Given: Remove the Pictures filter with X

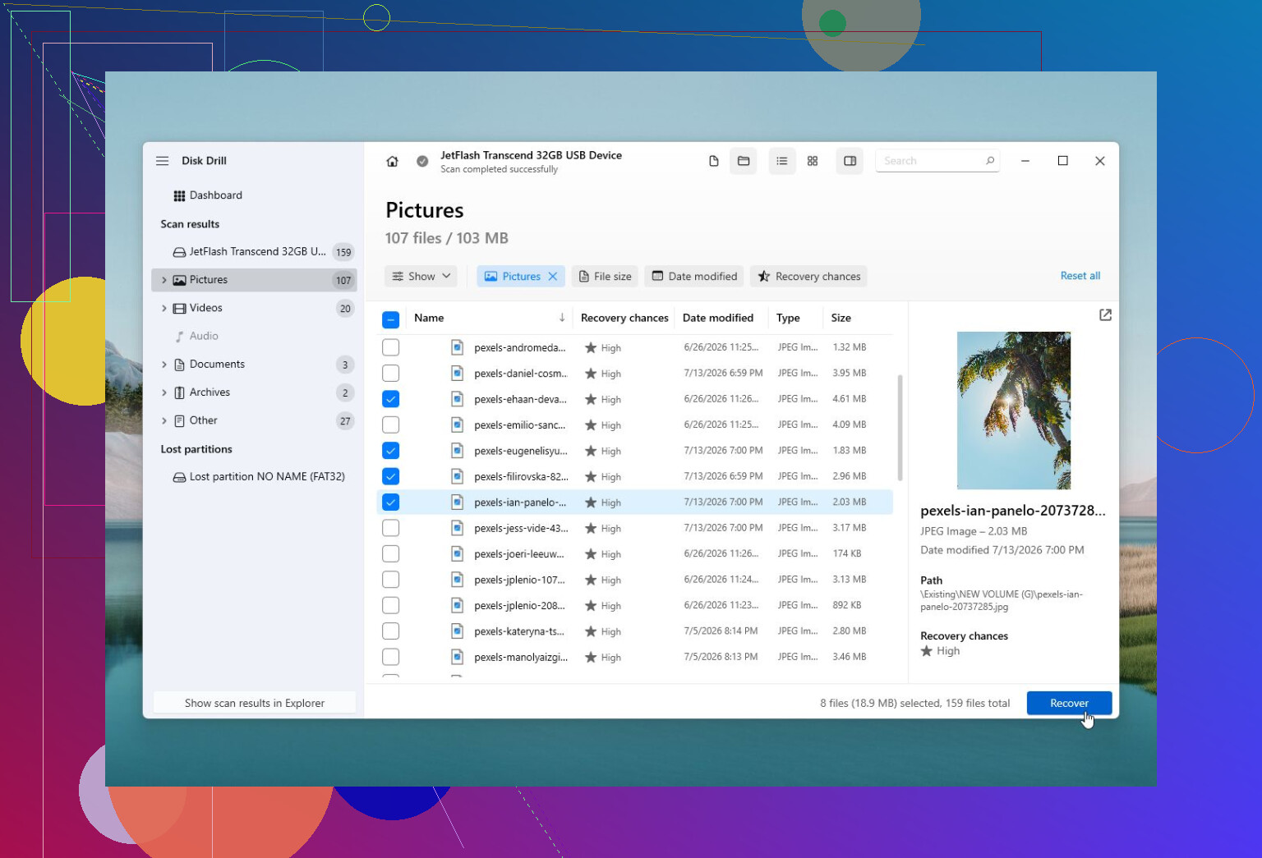Looking at the screenshot, I should [553, 277].
